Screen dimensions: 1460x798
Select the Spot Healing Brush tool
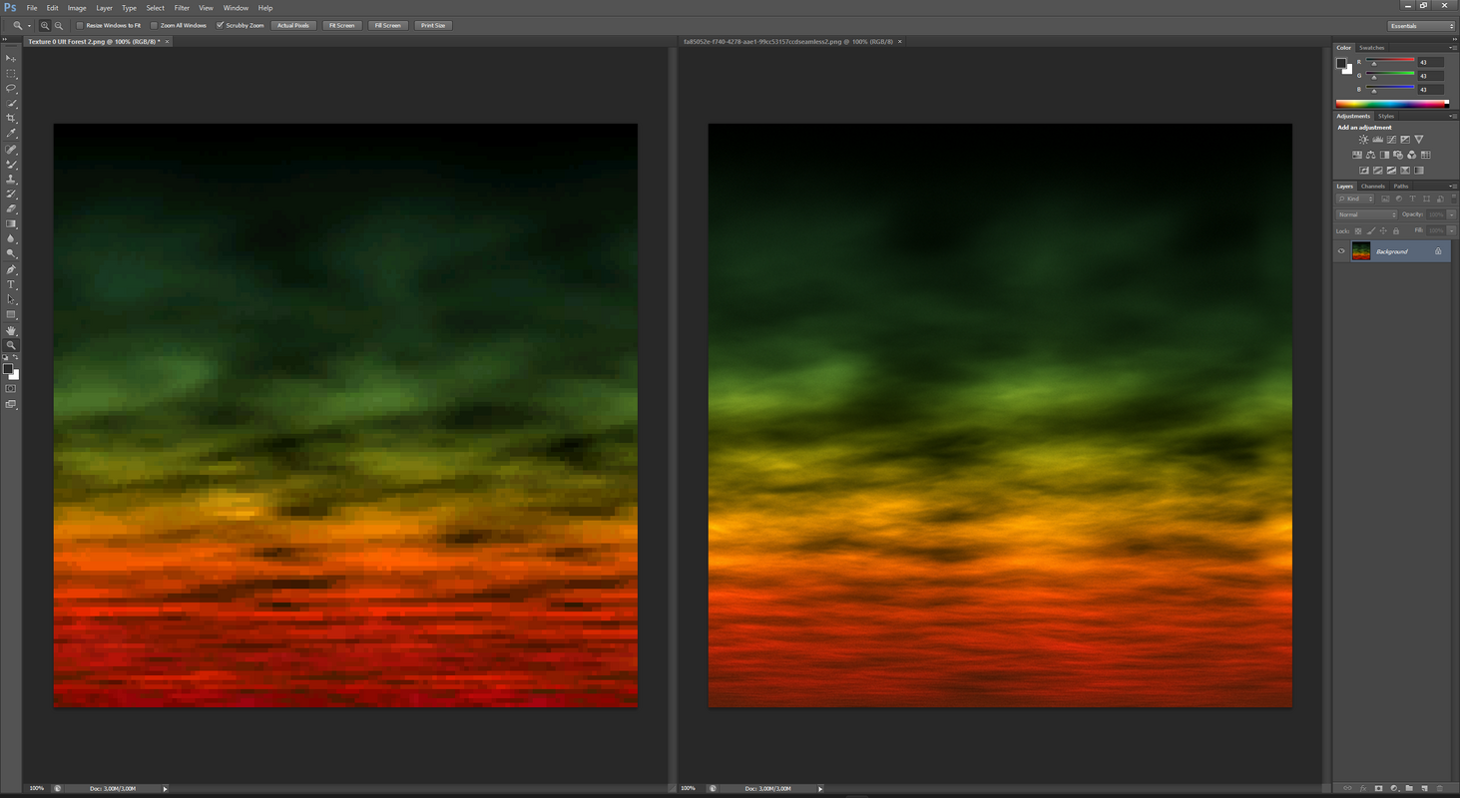11,150
